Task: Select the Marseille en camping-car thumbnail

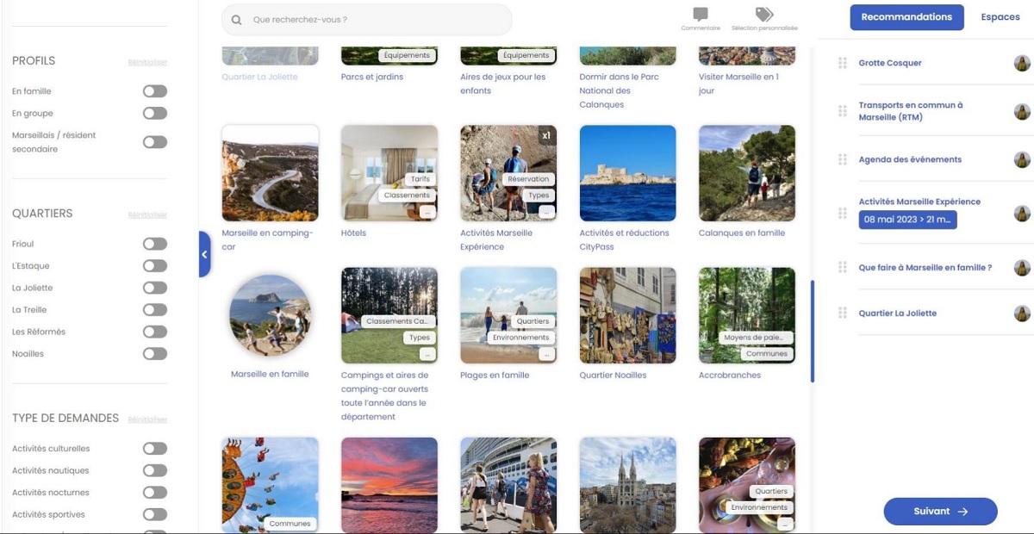Action: (x=270, y=173)
